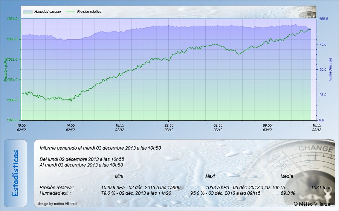Click the green Presión relativa legend line
This screenshot has width=339, height=211.
pos(70,12)
